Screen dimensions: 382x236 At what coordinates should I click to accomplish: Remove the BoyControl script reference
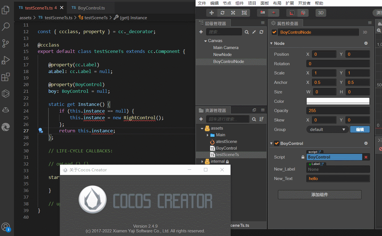click(x=366, y=157)
